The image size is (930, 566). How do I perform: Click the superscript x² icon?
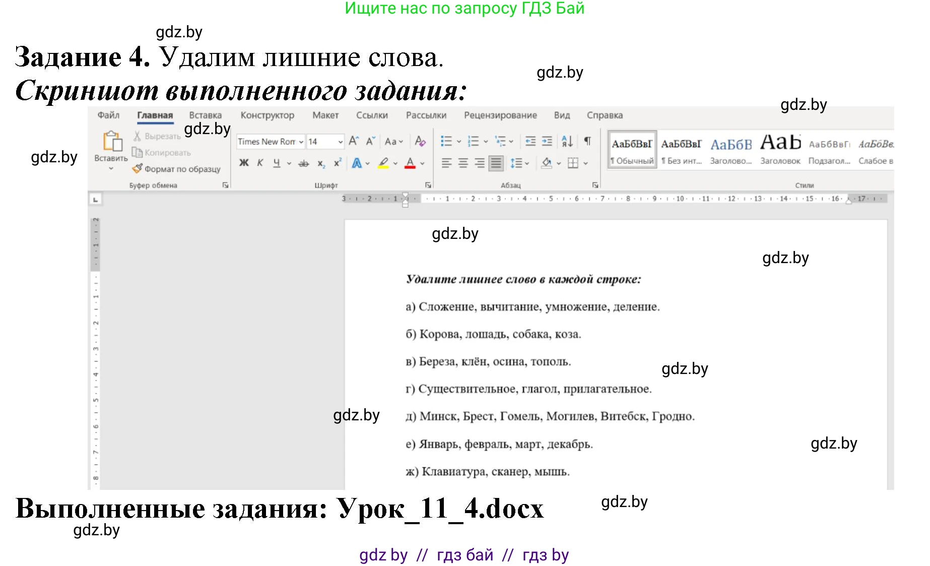337,162
